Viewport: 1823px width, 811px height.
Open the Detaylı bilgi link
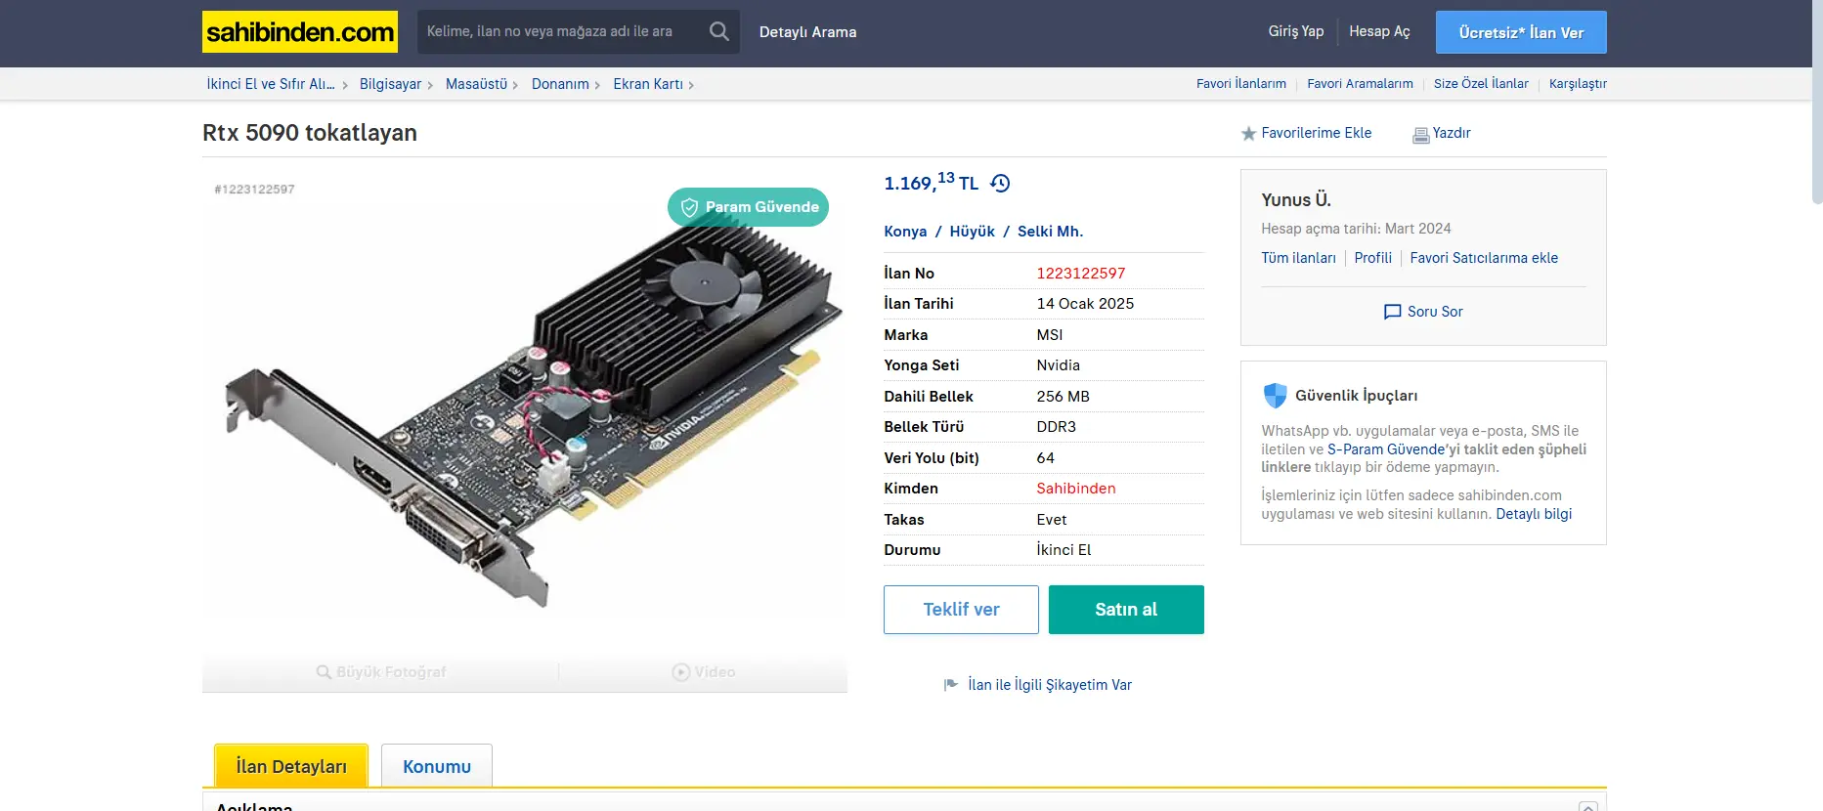tap(1534, 514)
